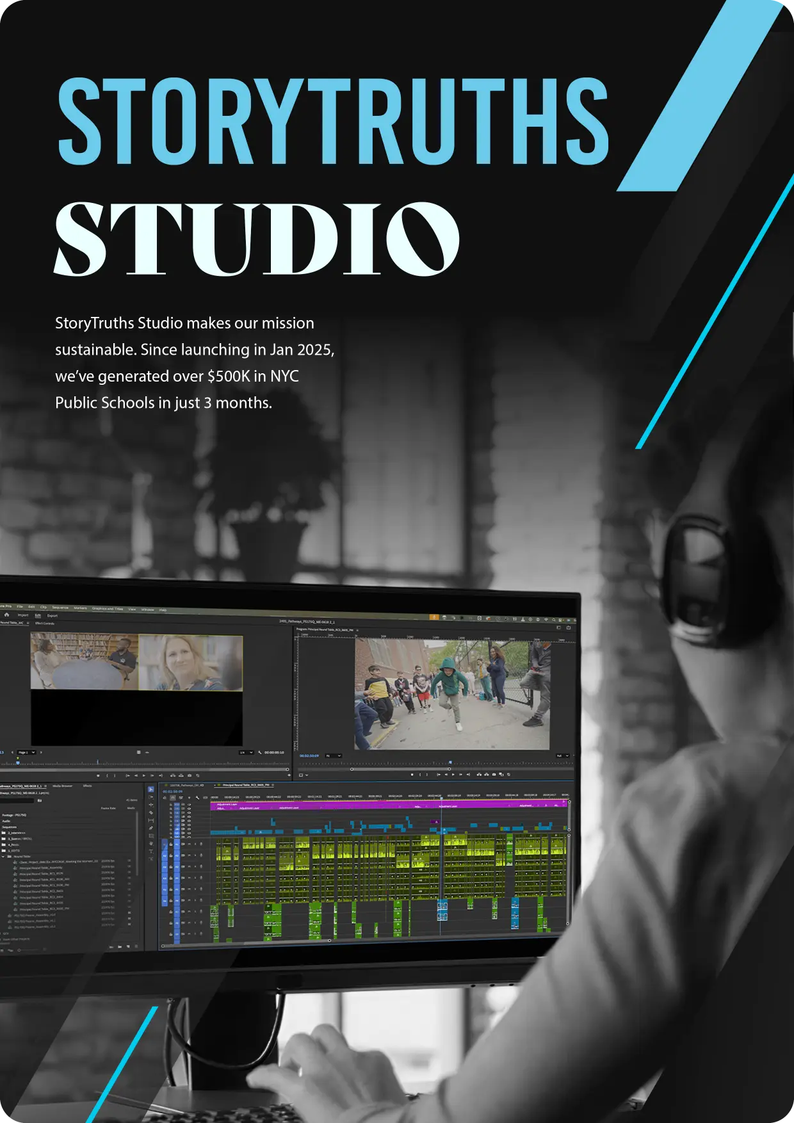Switch to the Effect Controls tab
This screenshot has height=1123, width=794.
[45, 623]
